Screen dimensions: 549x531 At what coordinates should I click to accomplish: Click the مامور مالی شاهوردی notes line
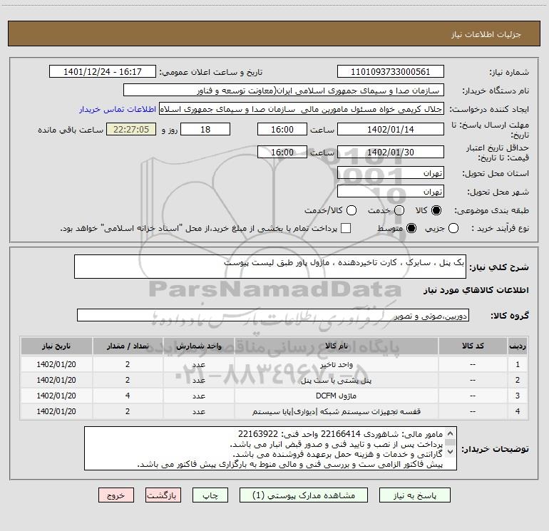[340, 434]
